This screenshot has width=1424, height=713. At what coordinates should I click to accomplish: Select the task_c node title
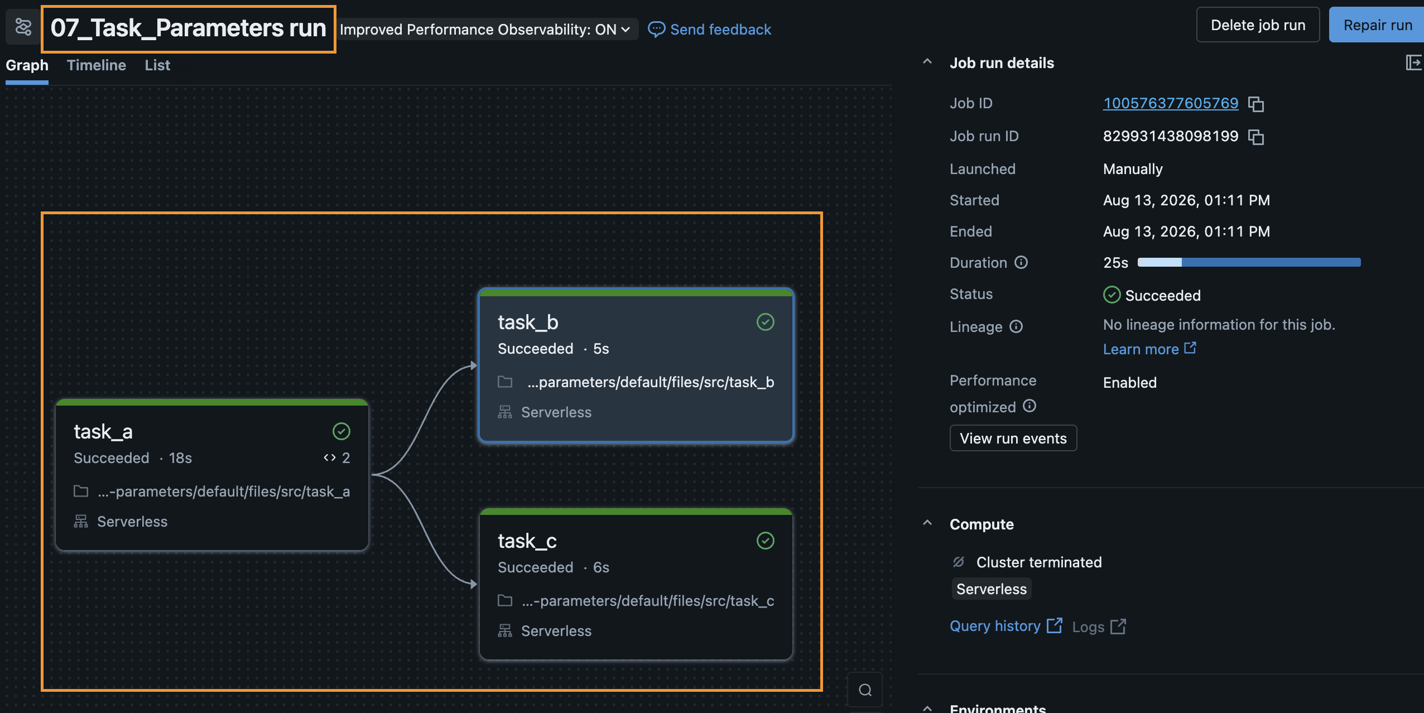(x=527, y=541)
